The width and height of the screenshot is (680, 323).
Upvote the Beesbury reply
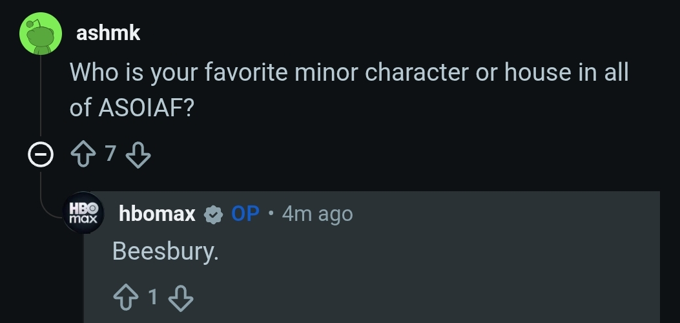point(125,297)
